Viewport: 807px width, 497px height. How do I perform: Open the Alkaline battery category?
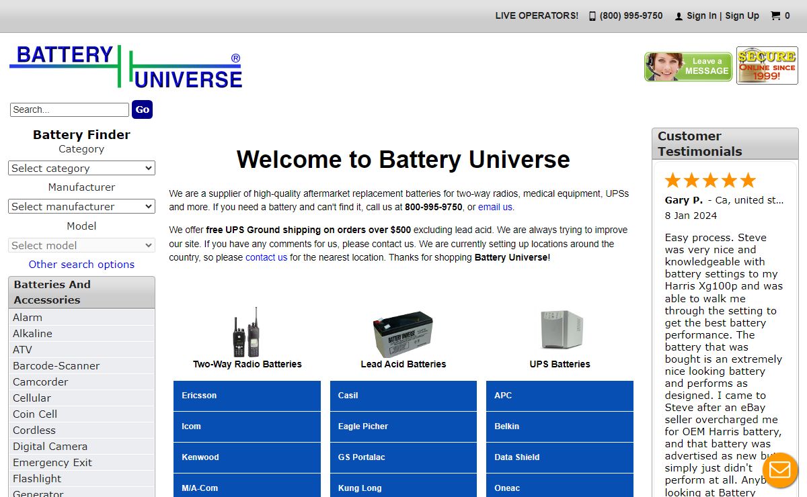click(82, 333)
